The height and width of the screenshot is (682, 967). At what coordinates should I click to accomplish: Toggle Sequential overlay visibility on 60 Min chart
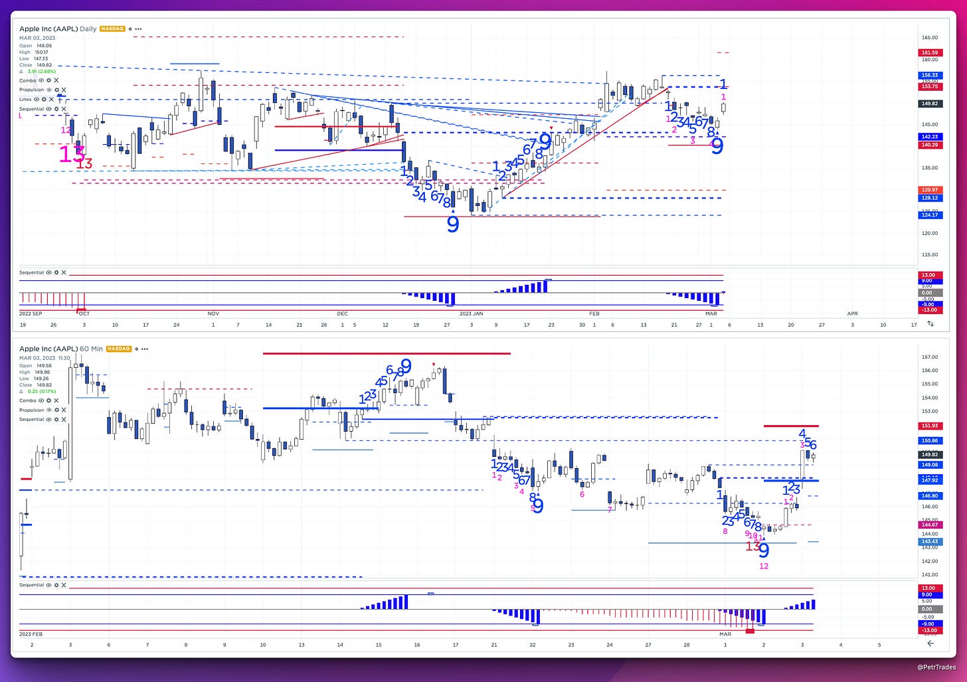coord(49,420)
